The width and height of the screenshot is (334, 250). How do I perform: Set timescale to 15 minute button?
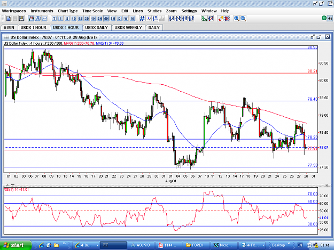point(80,19)
